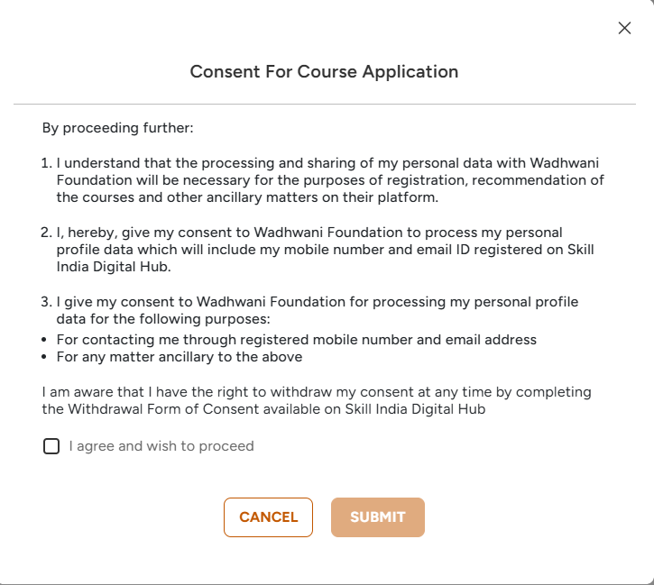Click the 'Consent For Course Application' heading
654x585 pixels.
(324, 72)
